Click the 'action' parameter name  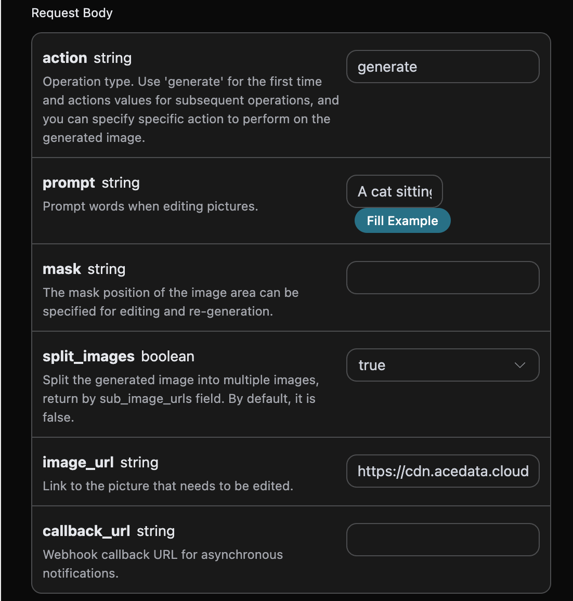coord(64,58)
